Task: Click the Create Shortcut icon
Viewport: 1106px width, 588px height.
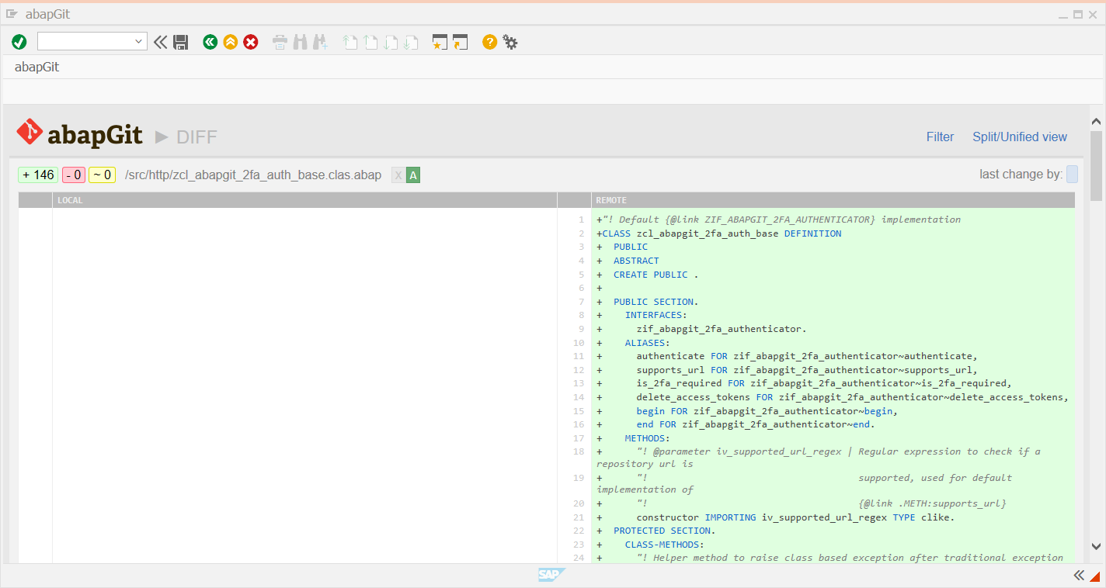Action: click(461, 42)
